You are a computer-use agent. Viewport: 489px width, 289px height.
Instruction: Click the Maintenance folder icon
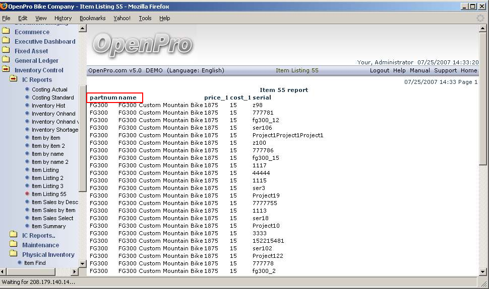click(x=14, y=245)
